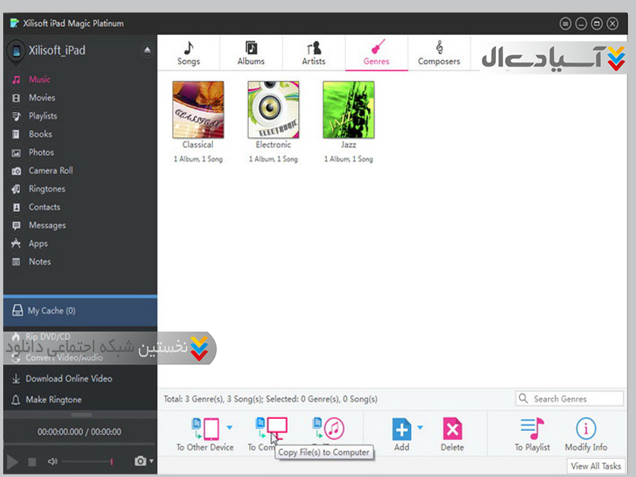Mute audio using the speaker icon
The width and height of the screenshot is (636, 477).
coord(52,461)
